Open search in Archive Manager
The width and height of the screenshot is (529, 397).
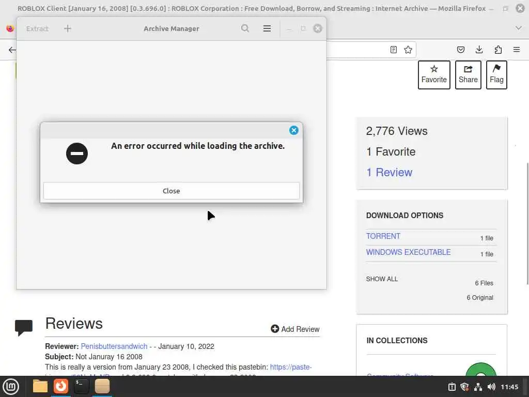click(x=245, y=29)
